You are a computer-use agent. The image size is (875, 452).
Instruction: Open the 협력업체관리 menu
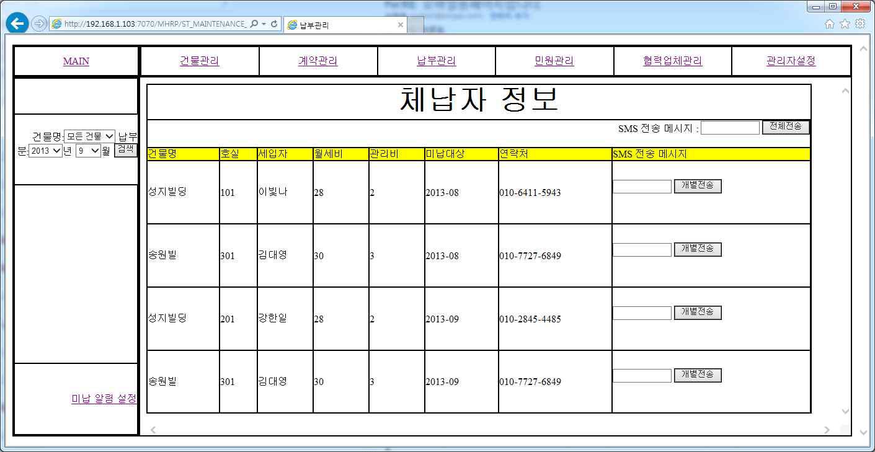point(672,61)
